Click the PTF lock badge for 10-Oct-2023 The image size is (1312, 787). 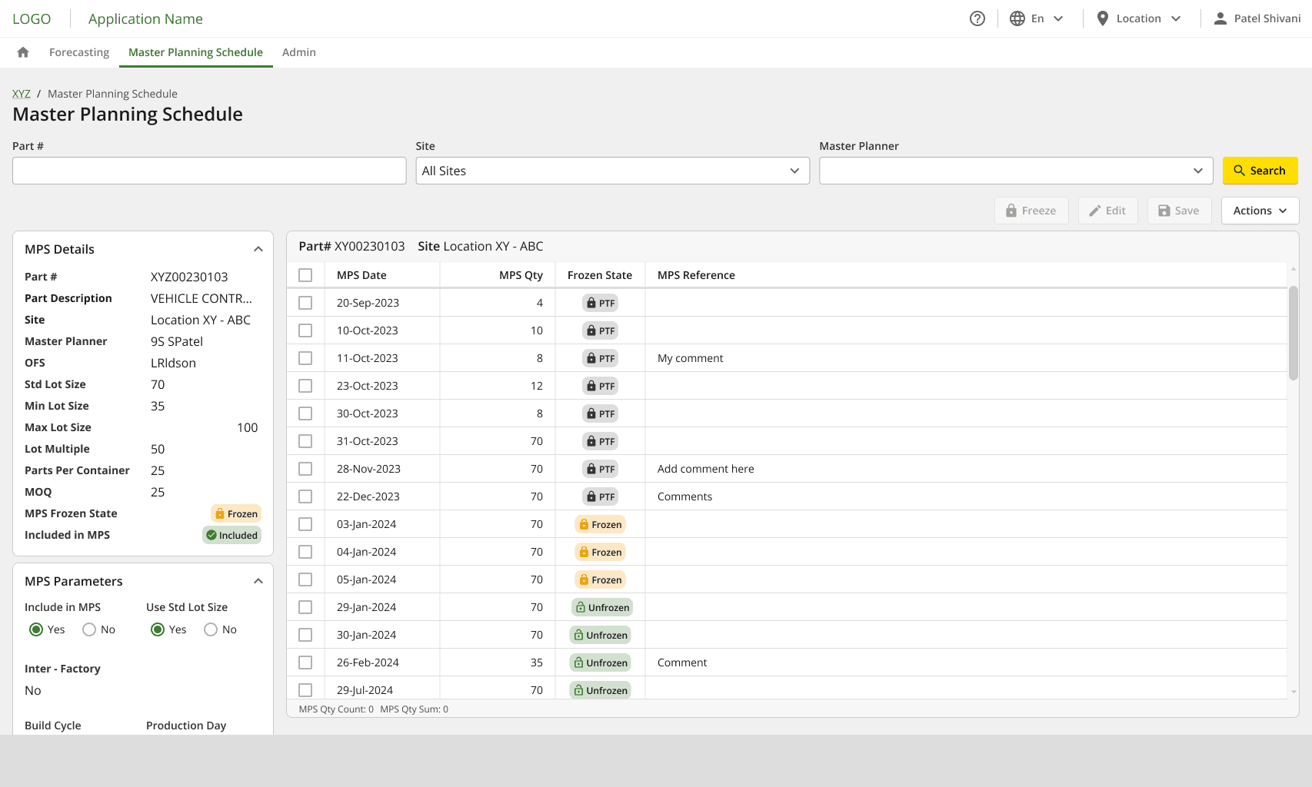[601, 330]
